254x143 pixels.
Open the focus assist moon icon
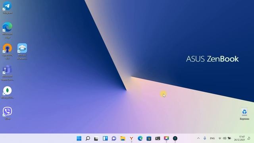point(249,138)
